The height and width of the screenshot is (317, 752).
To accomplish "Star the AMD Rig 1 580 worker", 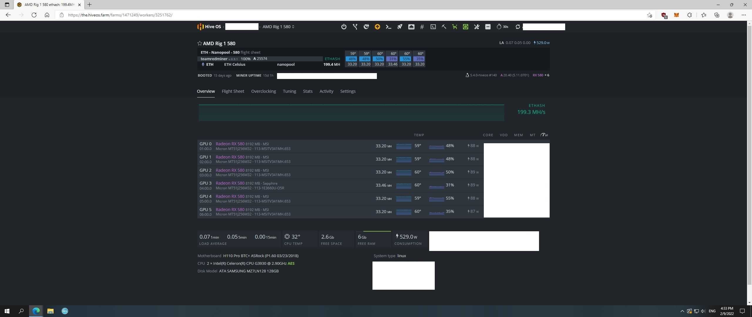I will [x=199, y=43].
